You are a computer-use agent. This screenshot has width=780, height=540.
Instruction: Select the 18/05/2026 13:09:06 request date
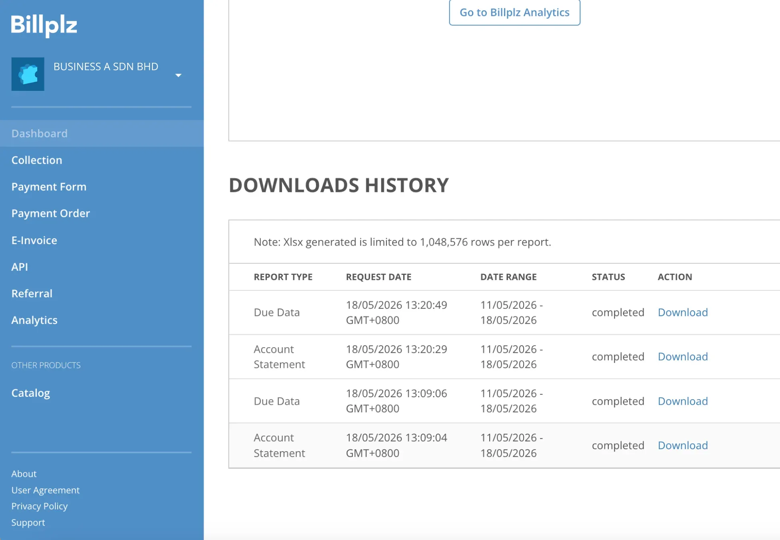(x=396, y=401)
